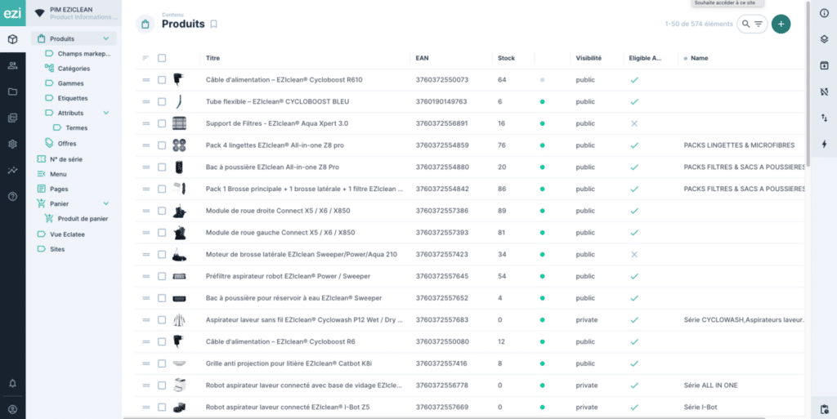Image resolution: width=837 pixels, height=419 pixels.
Task: Click the import/export arrows icon
Action: 824,118
